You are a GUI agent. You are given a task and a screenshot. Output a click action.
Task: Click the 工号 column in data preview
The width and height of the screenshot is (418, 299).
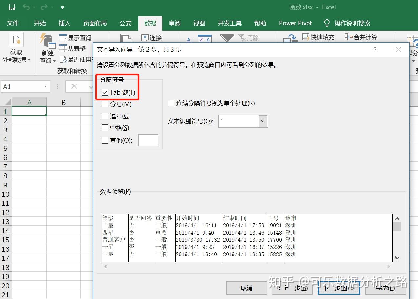pyautogui.click(x=276, y=238)
